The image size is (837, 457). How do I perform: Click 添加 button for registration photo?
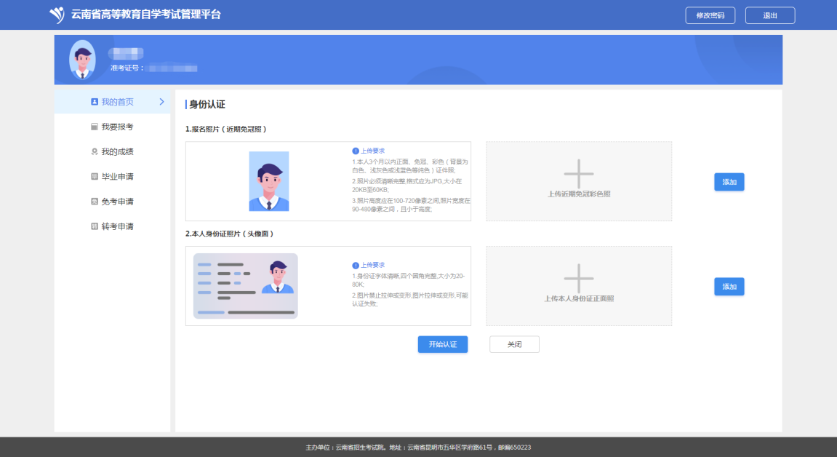pyautogui.click(x=729, y=182)
